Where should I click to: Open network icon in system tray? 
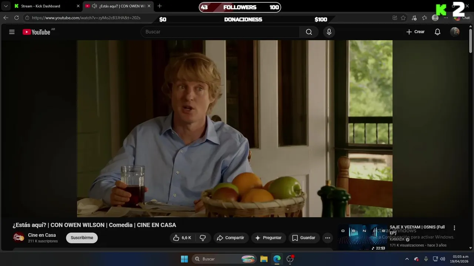(435, 259)
